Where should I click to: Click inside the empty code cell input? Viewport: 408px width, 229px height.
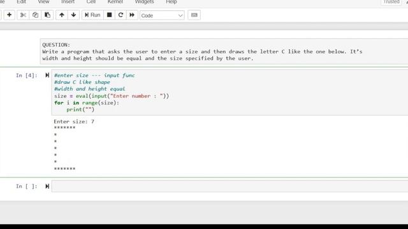[229, 186]
